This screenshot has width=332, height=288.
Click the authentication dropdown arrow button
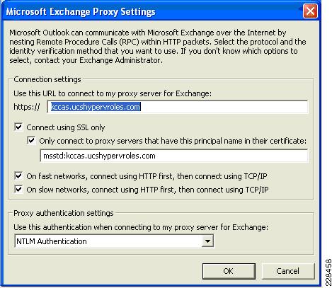coord(207,241)
